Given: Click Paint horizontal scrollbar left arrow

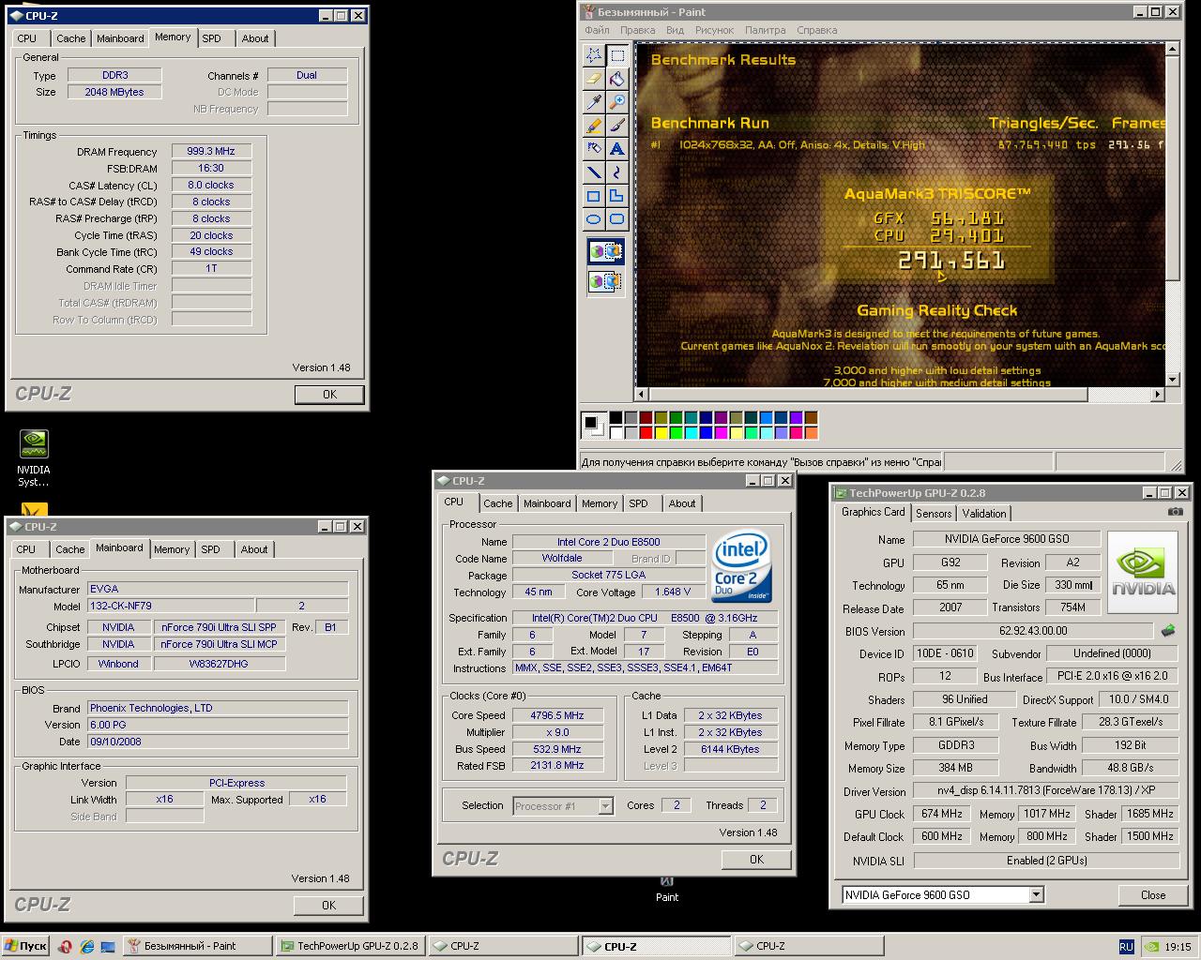Looking at the screenshot, I should 642,395.
